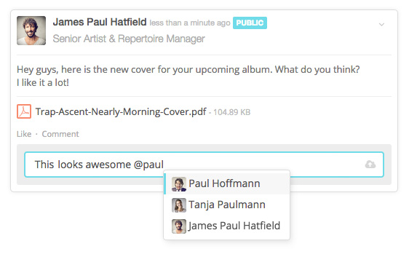Choose James Paul Hatfield in mention list
Image resolution: width=409 pixels, height=265 pixels.
tap(226, 226)
